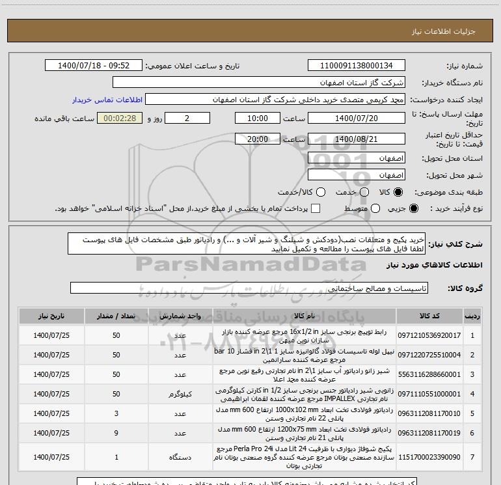Screen dimensions: 501x485
Task: Click the request creator field مجد کریمی
Action: click(x=275, y=99)
